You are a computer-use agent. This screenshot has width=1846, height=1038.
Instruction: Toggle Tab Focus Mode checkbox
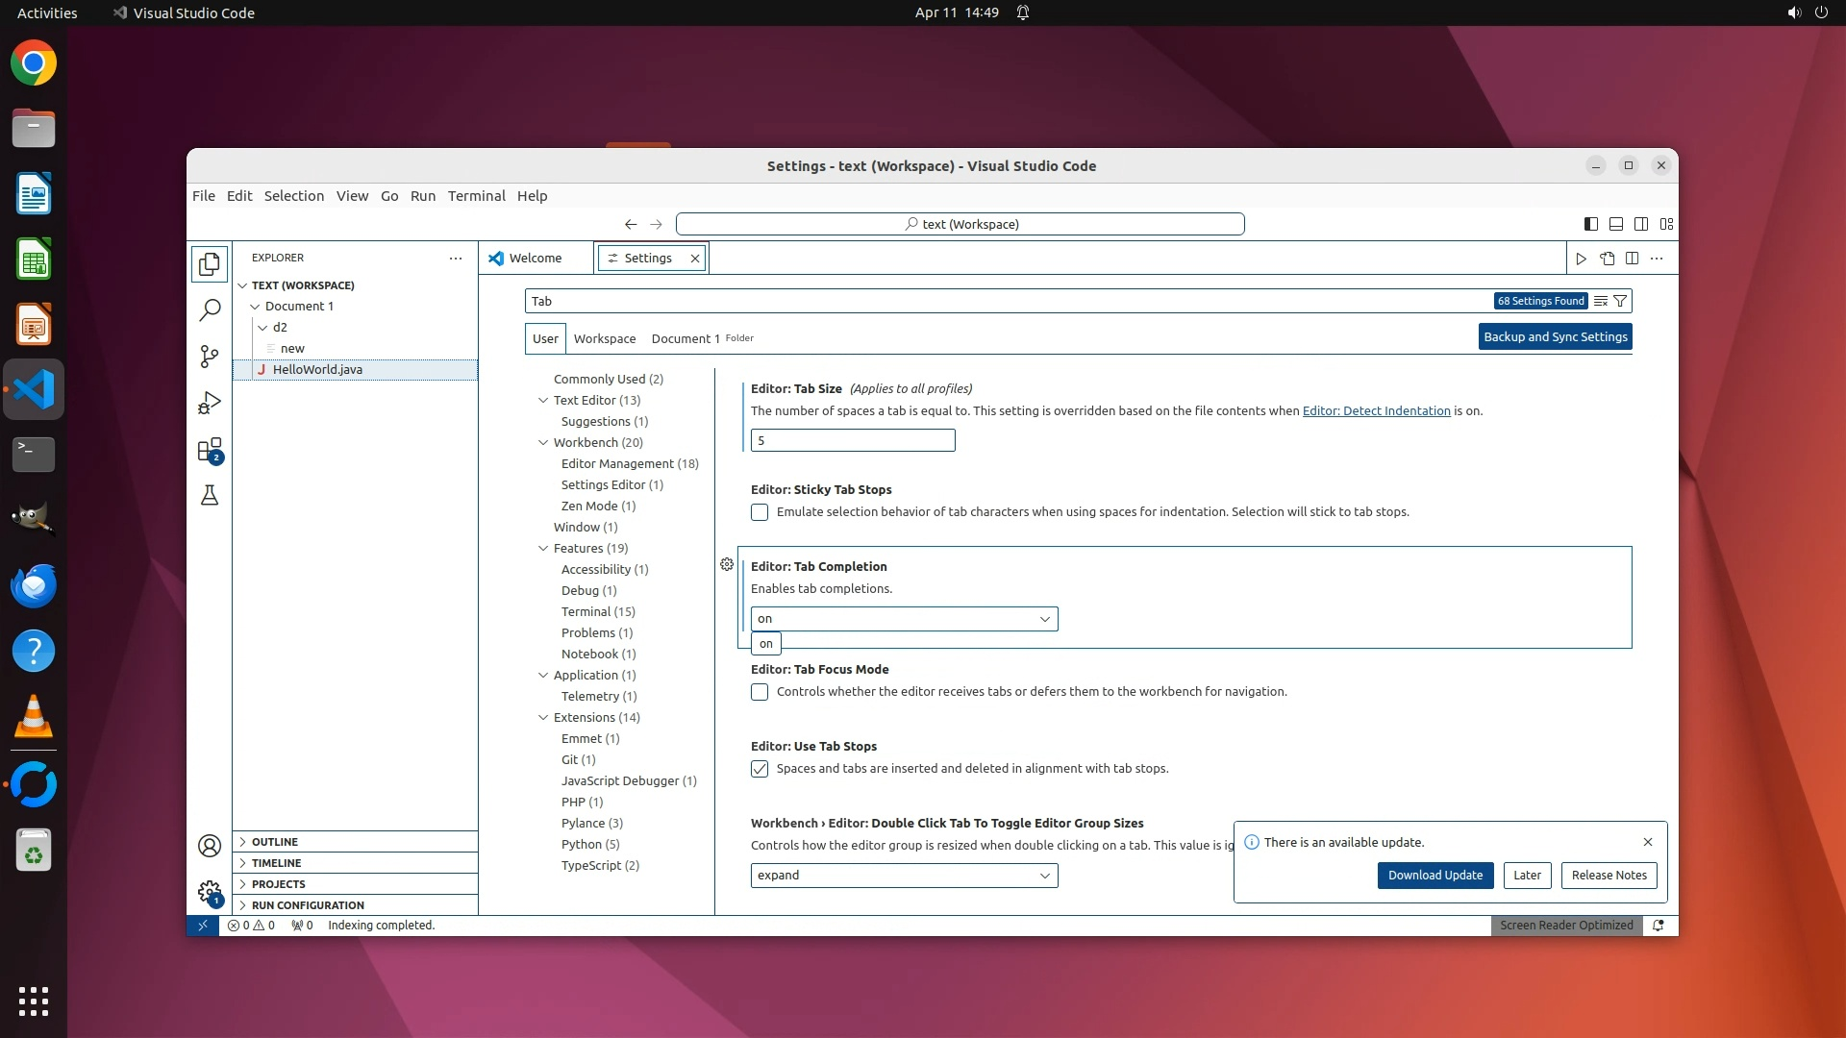click(x=760, y=692)
